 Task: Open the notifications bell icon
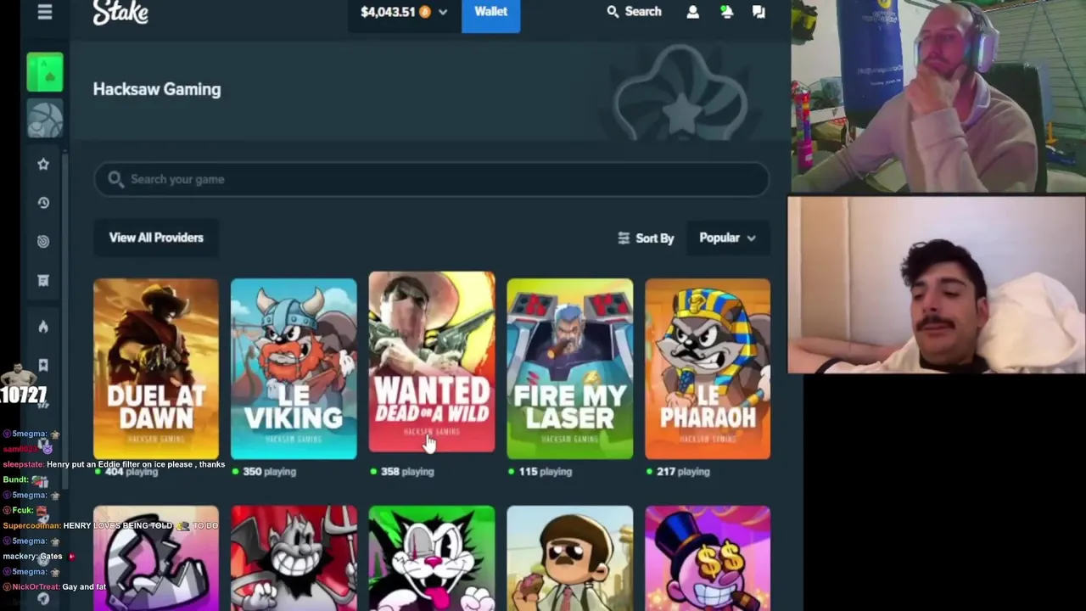tap(726, 12)
